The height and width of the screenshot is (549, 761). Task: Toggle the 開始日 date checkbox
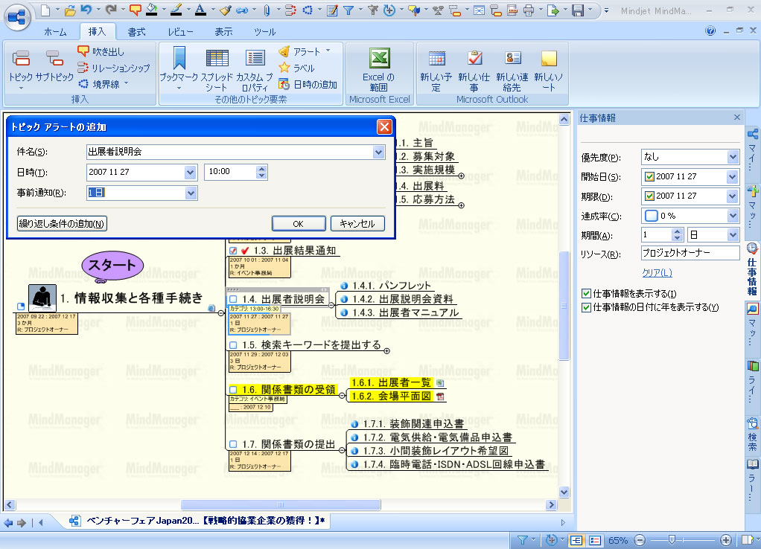pos(649,176)
